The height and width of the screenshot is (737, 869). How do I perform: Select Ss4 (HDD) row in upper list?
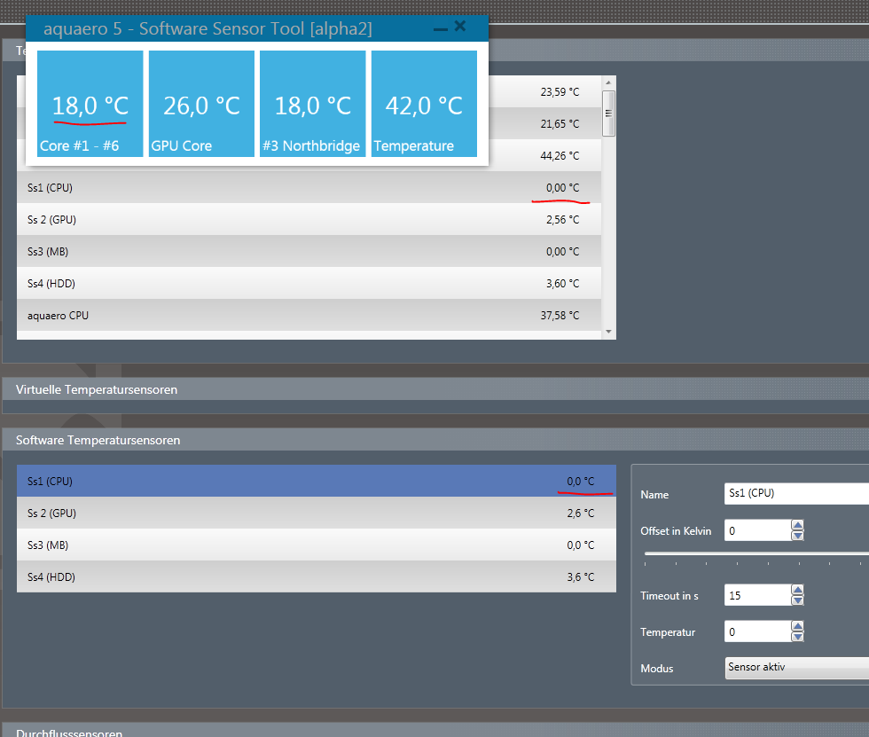tap(309, 283)
